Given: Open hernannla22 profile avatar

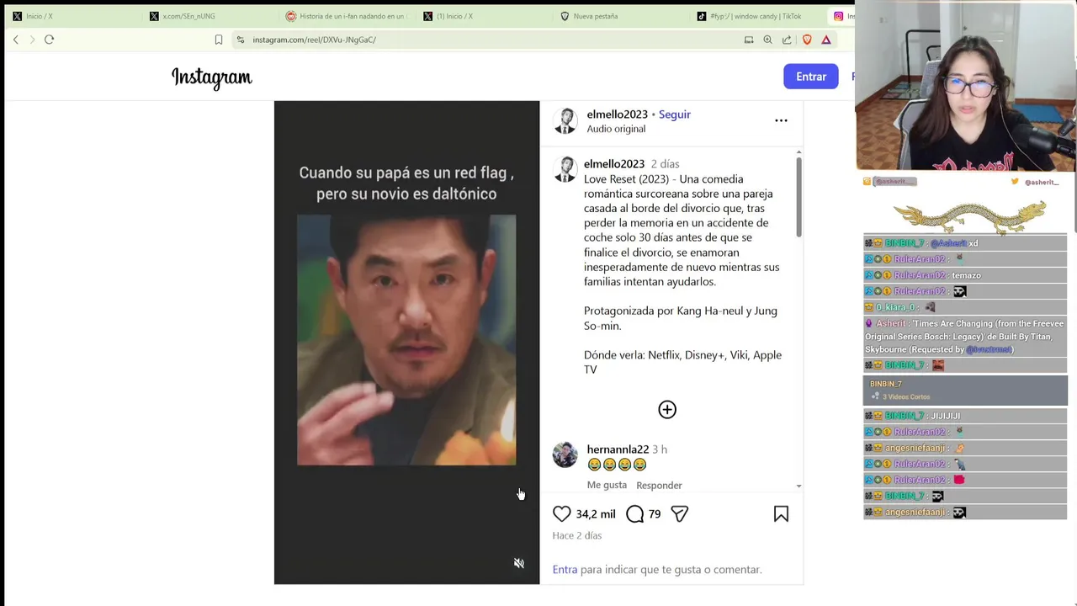Looking at the screenshot, I should coord(565,454).
